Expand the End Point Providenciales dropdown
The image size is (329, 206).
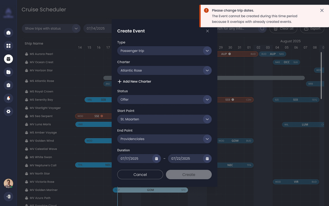point(164,139)
